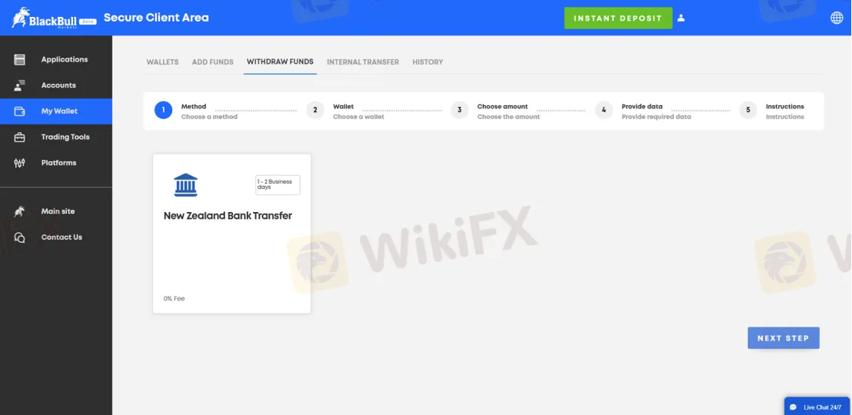Click the Platforms sliders icon
Image resolution: width=852 pixels, height=415 pixels.
(x=20, y=163)
